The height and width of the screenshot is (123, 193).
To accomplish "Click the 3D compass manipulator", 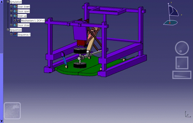I will (x=172, y=14).
